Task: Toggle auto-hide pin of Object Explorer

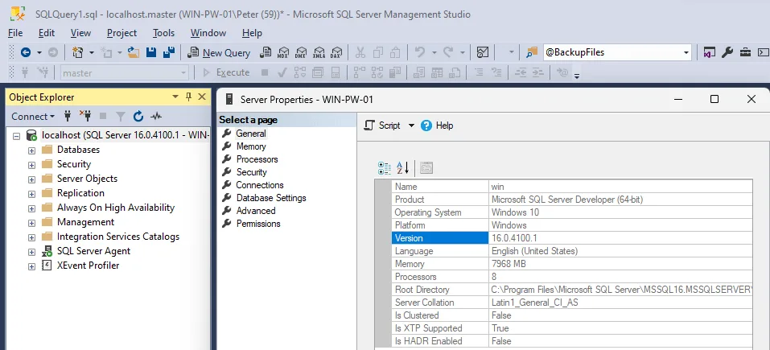Action: click(188, 97)
